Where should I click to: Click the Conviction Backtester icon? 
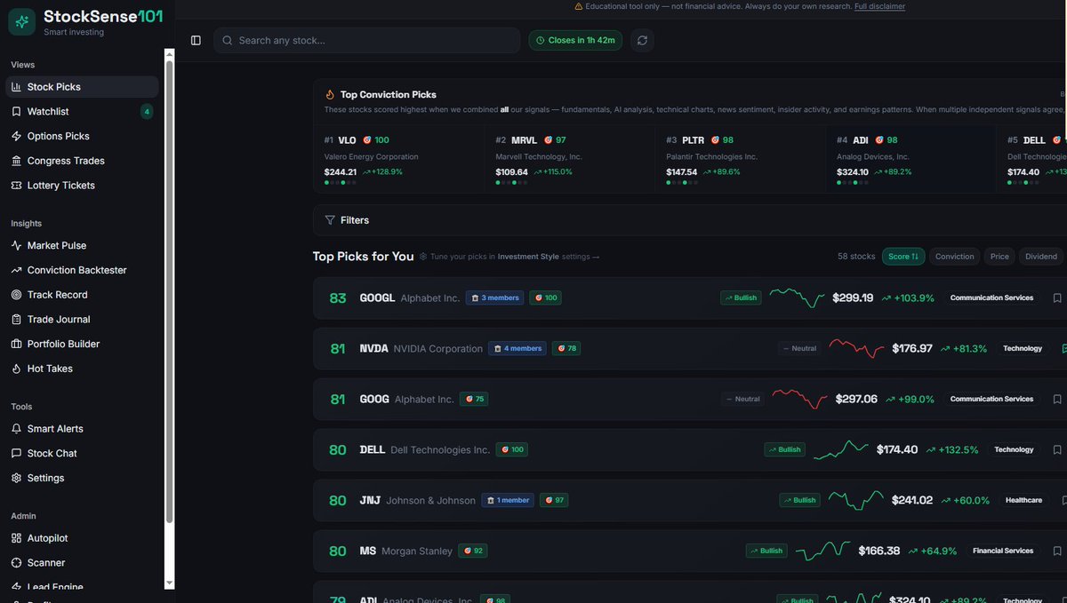tap(17, 270)
